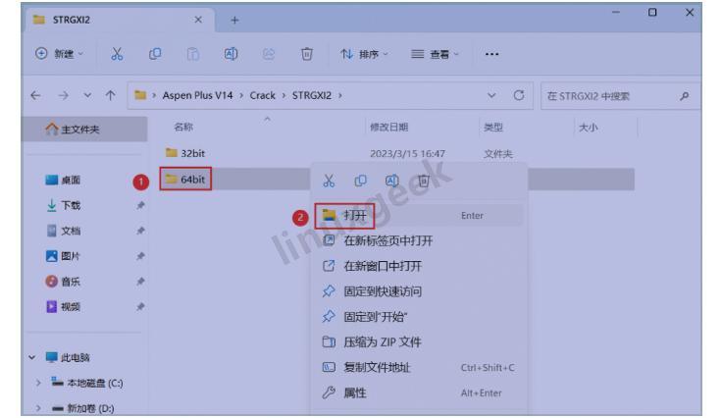Add a new tab with the plus button
The height and width of the screenshot is (418, 723).
234,20
